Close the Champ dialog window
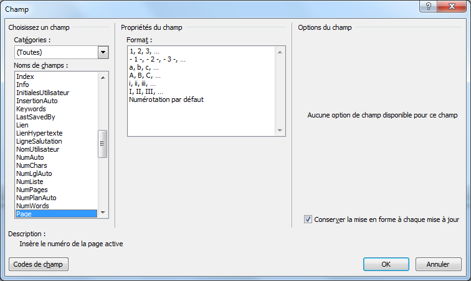The width and height of the screenshot is (471, 281). pos(452,6)
